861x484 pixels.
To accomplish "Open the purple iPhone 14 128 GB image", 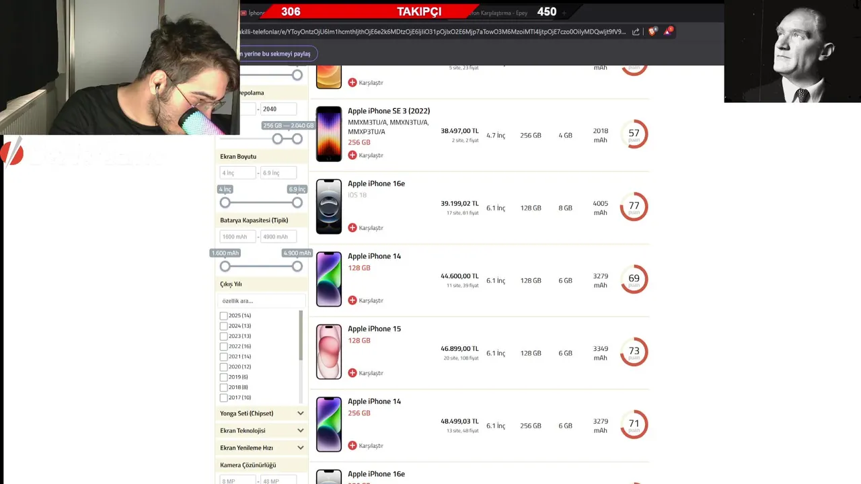I will click(x=329, y=279).
